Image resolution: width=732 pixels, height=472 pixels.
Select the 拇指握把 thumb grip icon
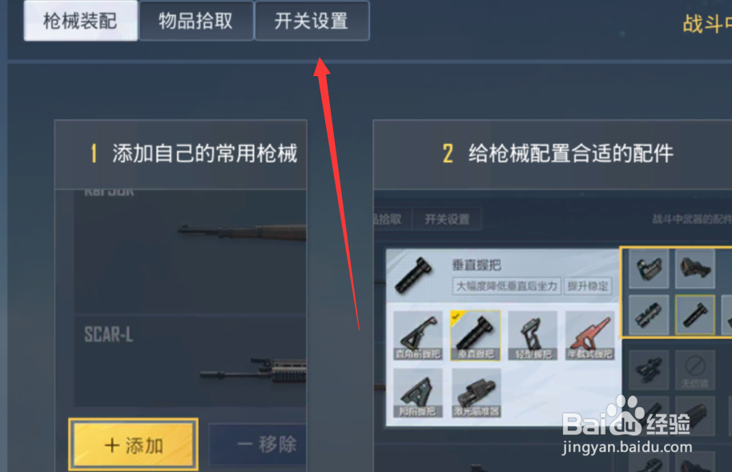pos(418,393)
